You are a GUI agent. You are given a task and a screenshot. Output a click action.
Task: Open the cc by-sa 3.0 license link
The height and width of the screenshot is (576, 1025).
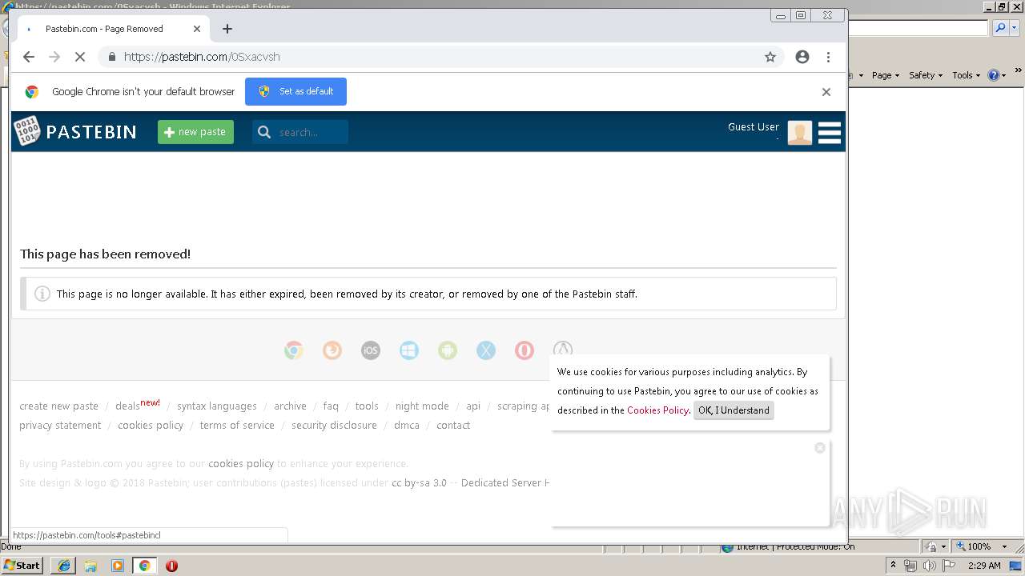[419, 483]
